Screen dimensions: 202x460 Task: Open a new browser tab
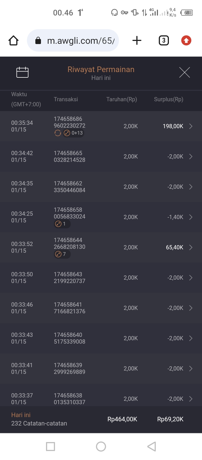(x=137, y=41)
